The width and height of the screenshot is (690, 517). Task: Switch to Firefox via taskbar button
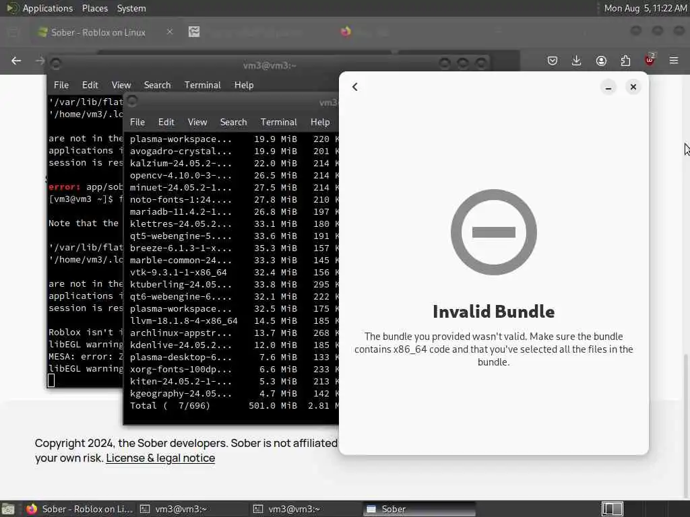tap(80, 509)
